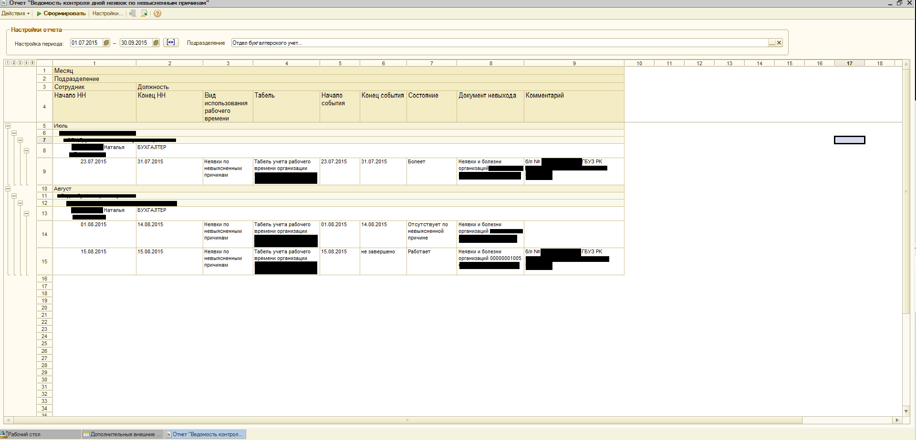Click the Болеет state cell
Screen dimensions: 916x440
(432, 171)
